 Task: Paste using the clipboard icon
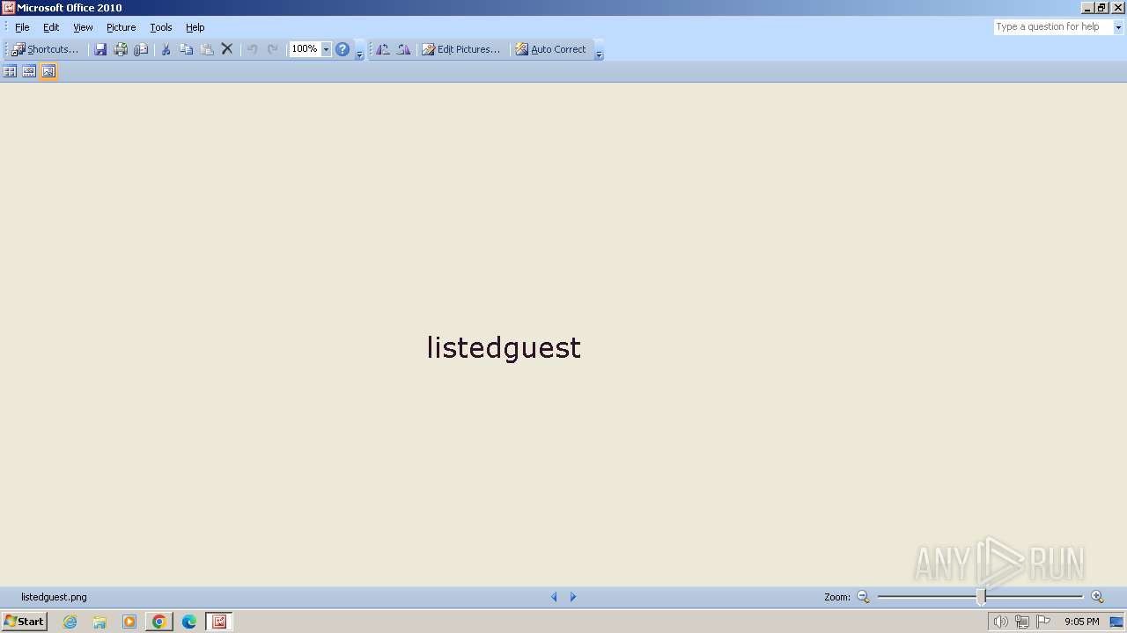click(x=207, y=49)
